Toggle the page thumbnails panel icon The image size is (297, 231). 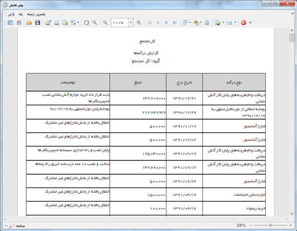[x=10, y=23]
